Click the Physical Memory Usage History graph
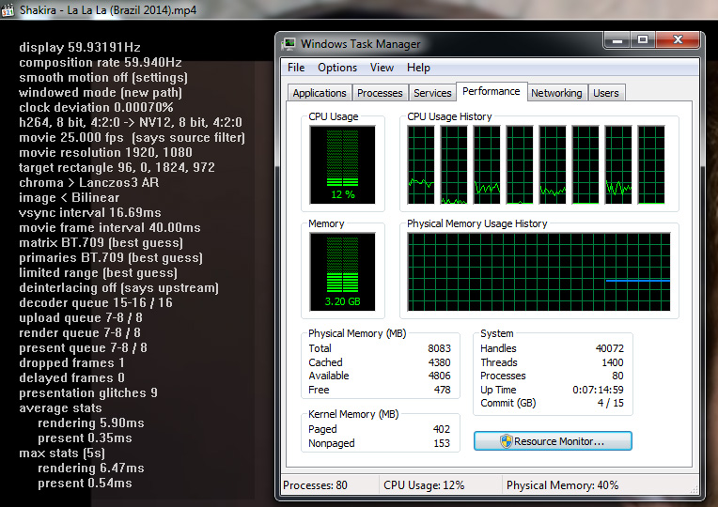718x507 pixels. pyautogui.click(x=539, y=272)
